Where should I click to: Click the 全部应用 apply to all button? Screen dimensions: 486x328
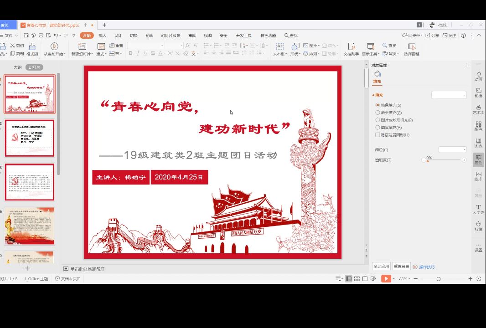(381, 266)
